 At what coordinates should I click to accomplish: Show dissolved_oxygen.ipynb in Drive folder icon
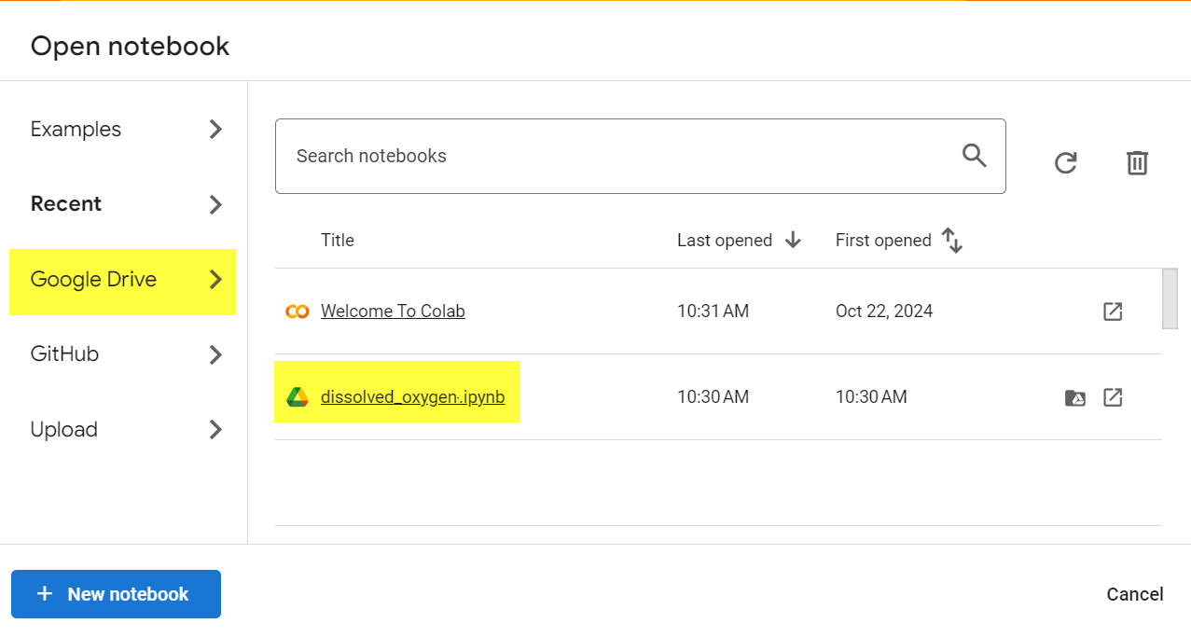pos(1075,398)
